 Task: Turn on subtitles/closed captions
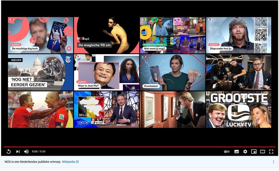(x=236, y=152)
